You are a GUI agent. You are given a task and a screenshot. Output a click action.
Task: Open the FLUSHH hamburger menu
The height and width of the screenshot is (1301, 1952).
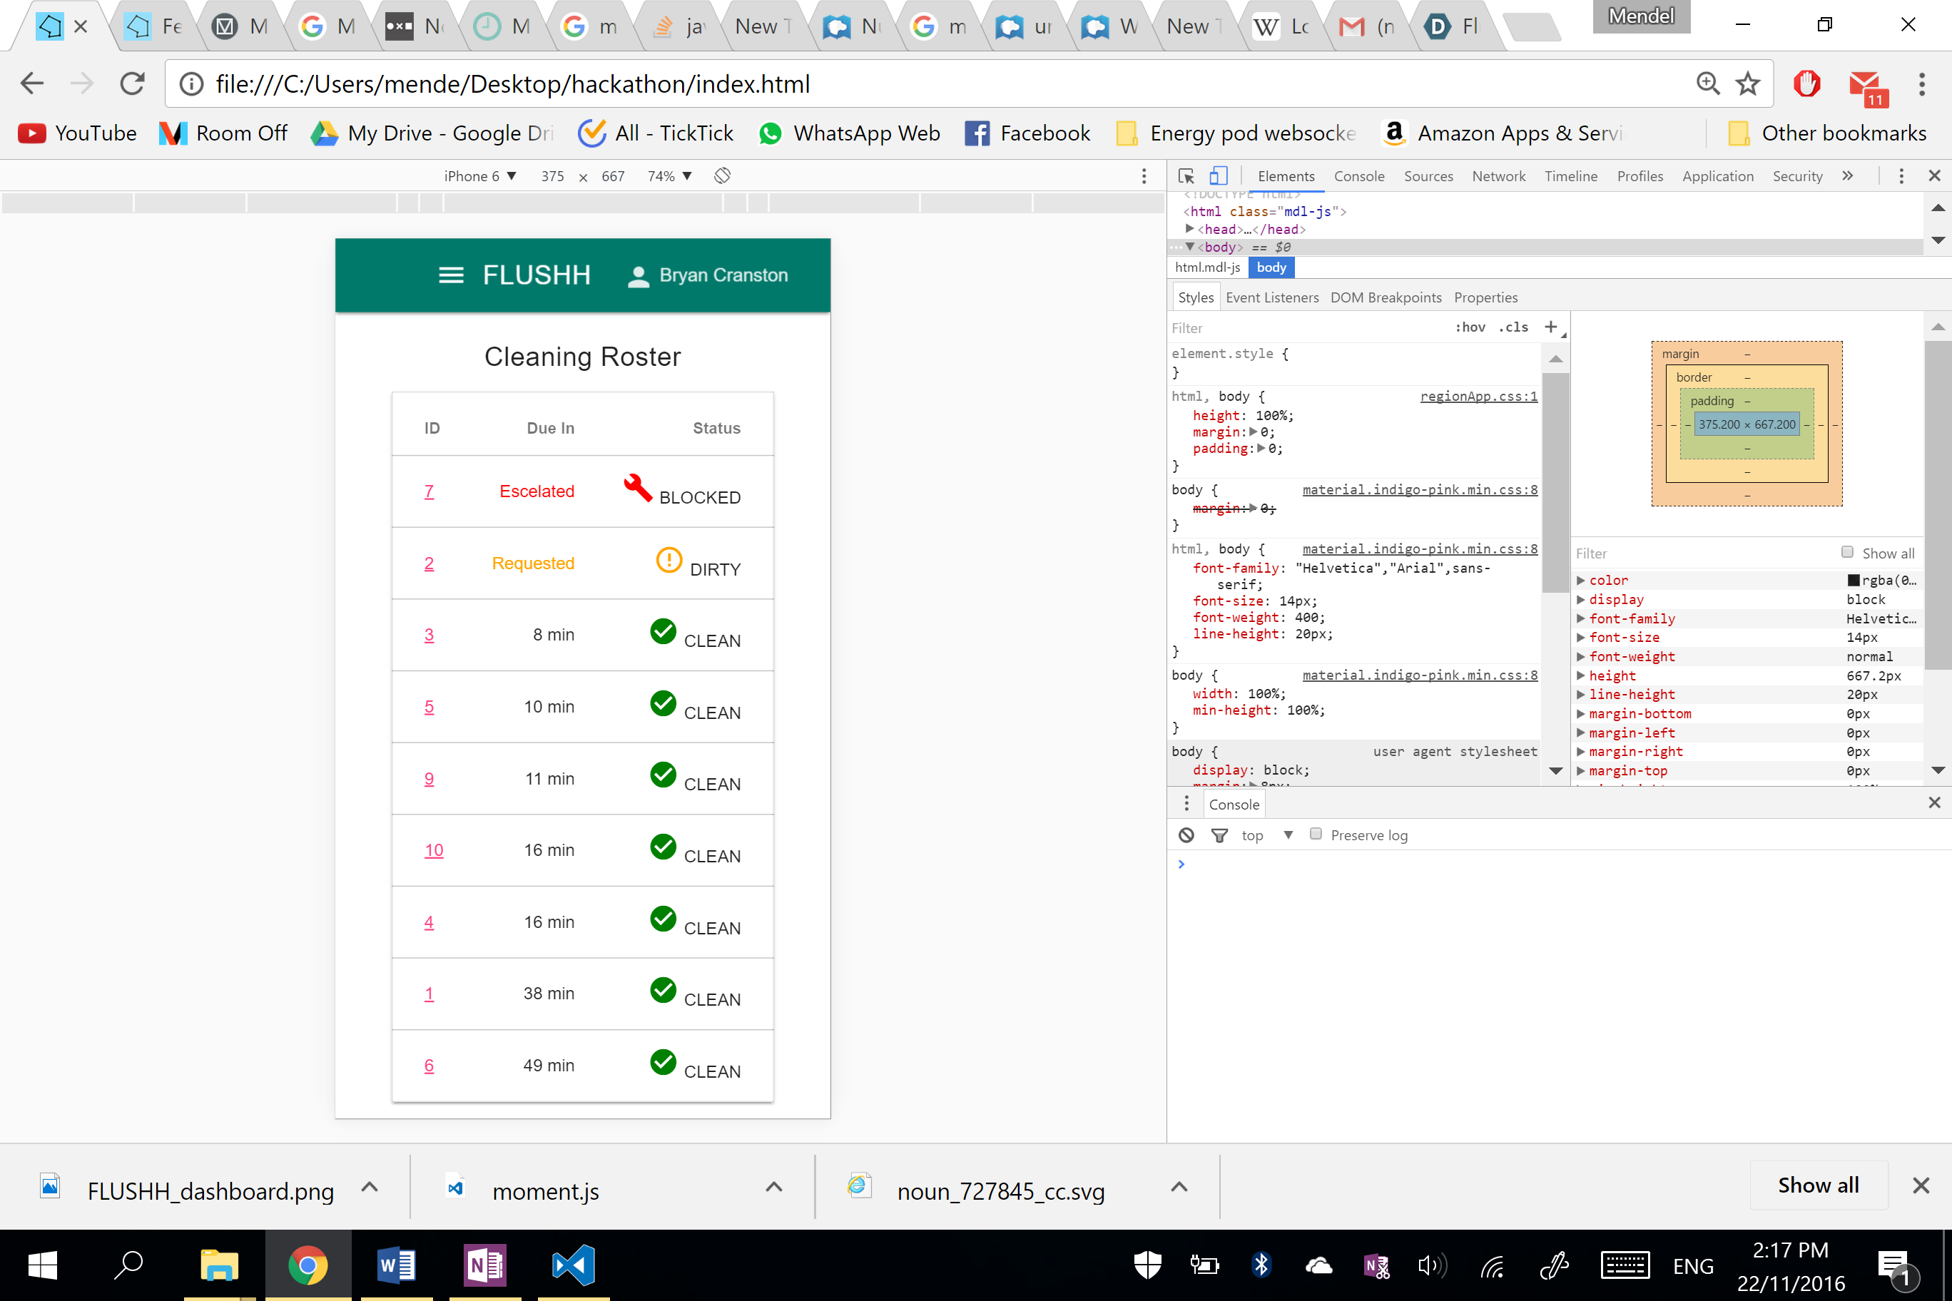click(x=451, y=275)
